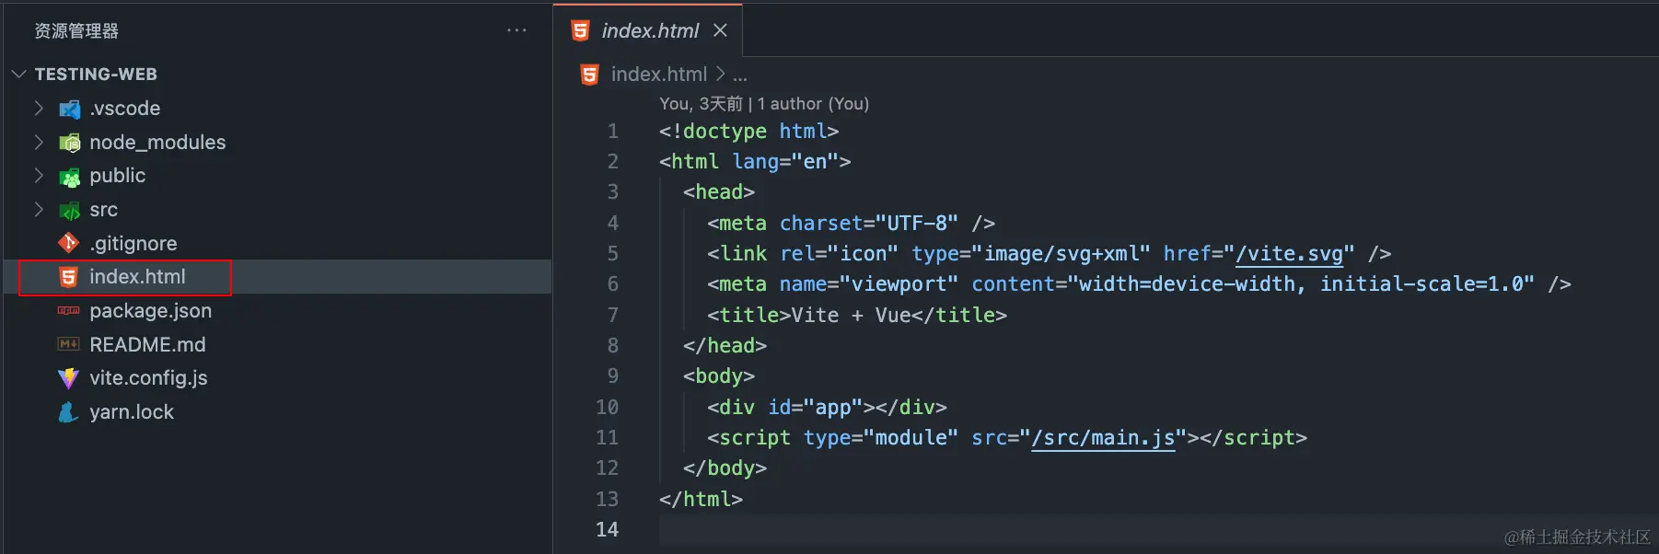Click the git icon beside .gitignore
1659x554 pixels.
69,243
